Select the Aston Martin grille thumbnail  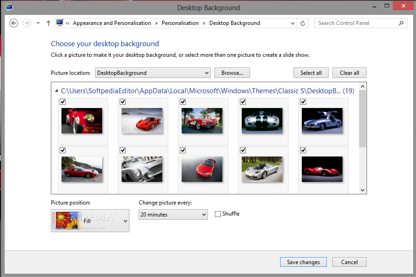[142, 169]
